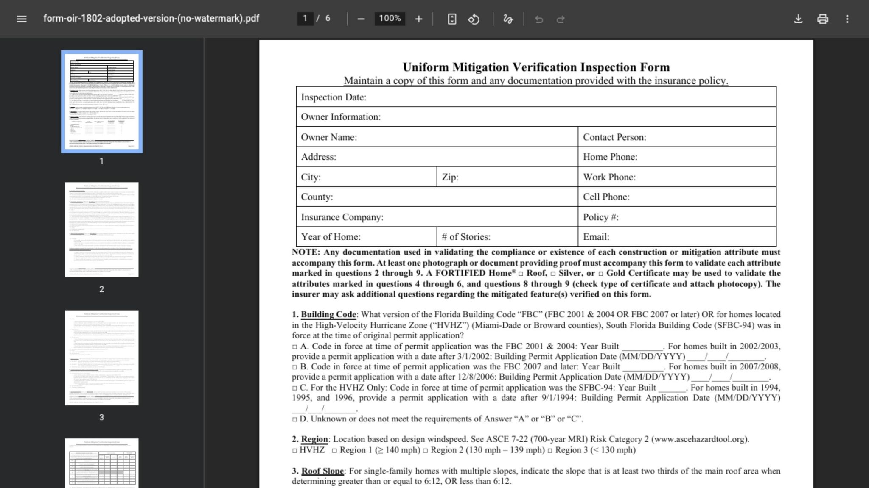This screenshot has height=488, width=869.
Task: Click the Inspection Date field
Action: coord(536,97)
